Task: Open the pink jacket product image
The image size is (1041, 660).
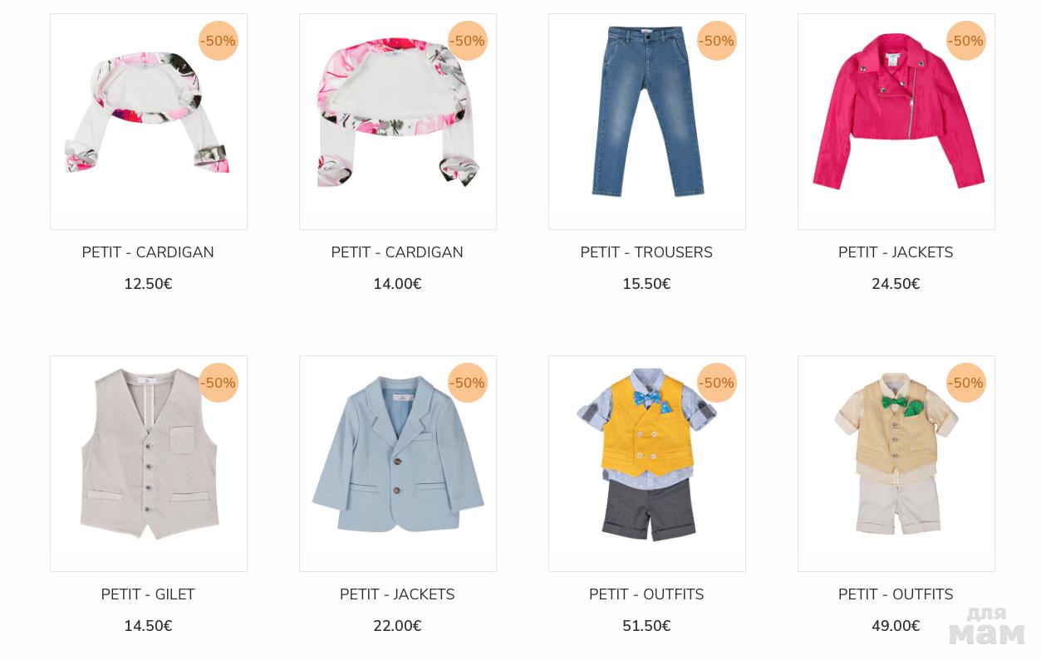Action: [x=896, y=121]
